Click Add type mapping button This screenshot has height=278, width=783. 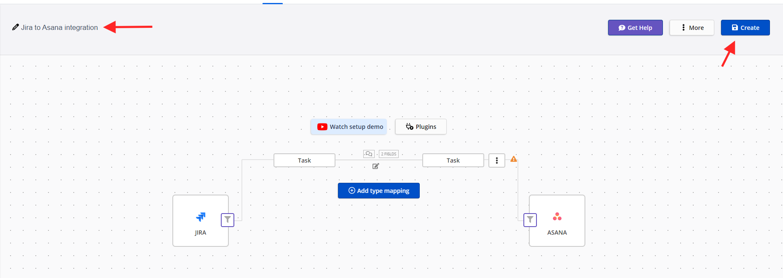(378, 191)
